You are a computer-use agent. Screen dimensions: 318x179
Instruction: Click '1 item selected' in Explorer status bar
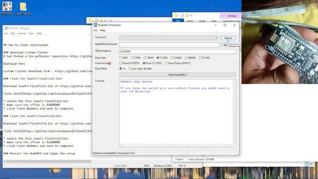(x=196, y=160)
